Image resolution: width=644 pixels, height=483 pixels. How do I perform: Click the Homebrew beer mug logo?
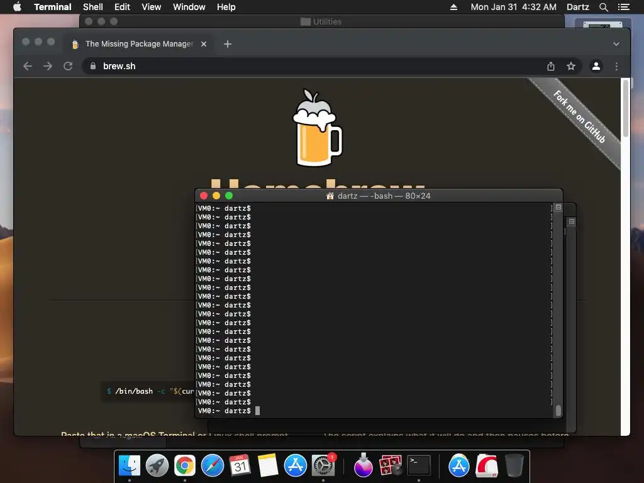(x=317, y=127)
